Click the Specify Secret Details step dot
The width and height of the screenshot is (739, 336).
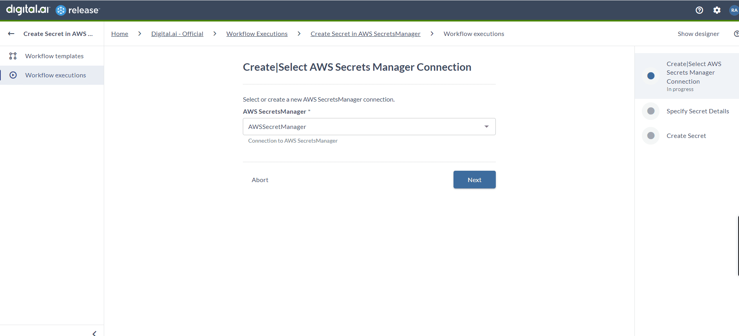651,111
